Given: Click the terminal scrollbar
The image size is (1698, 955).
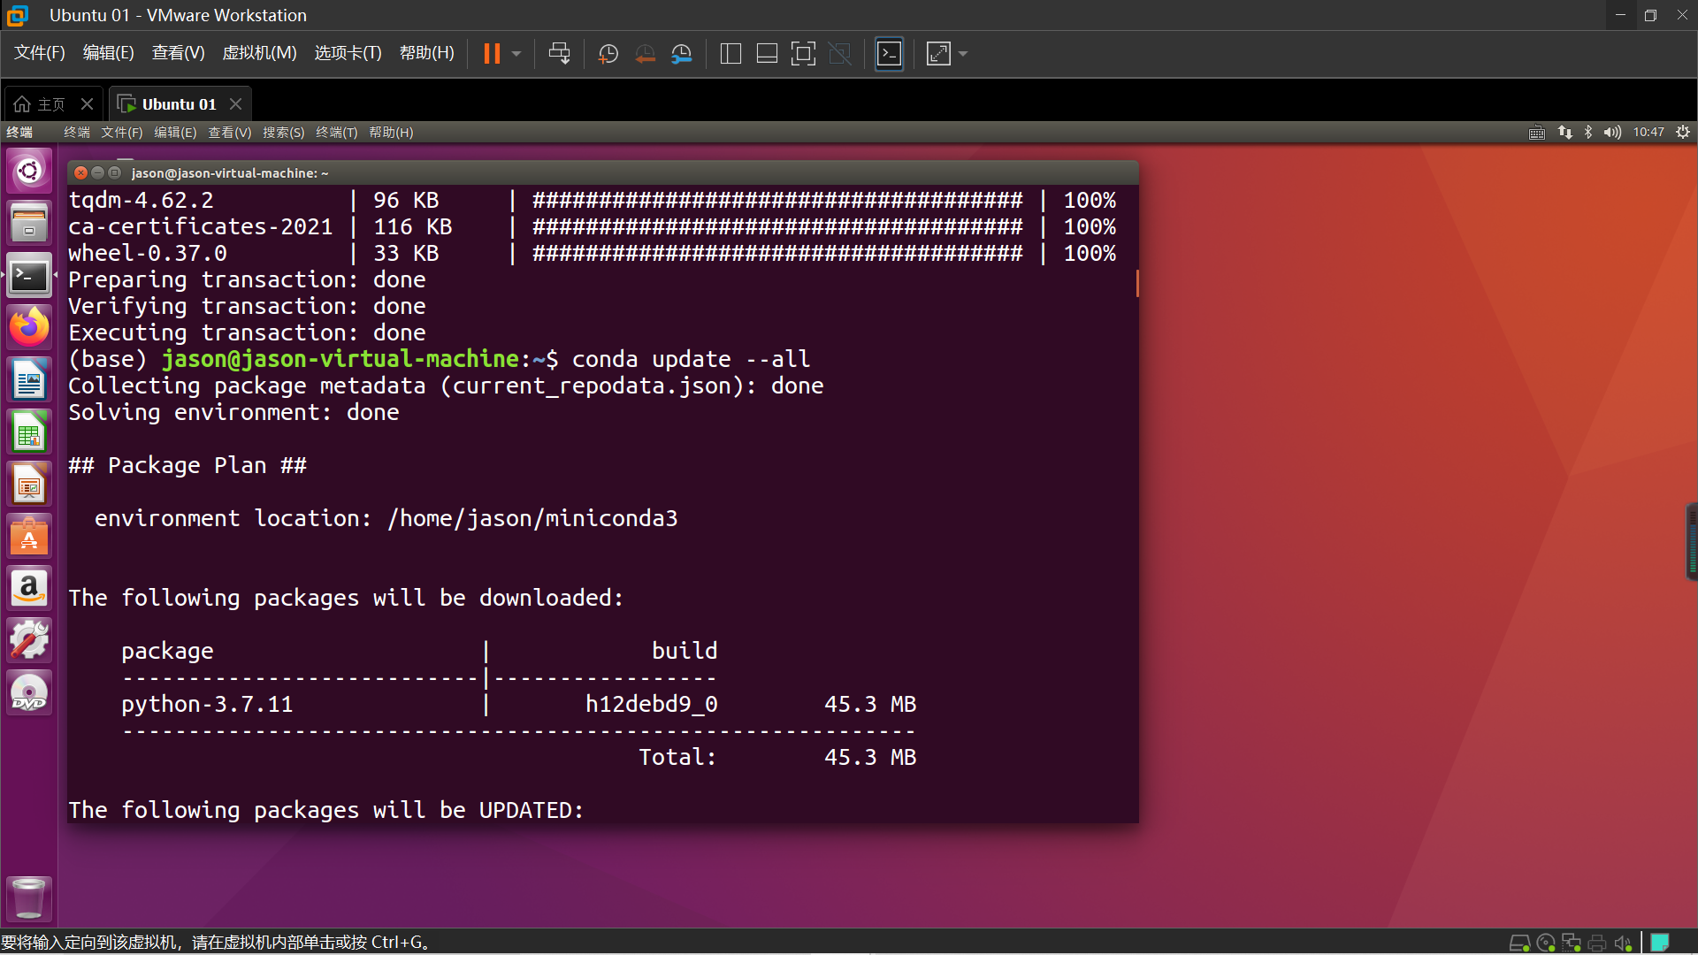Looking at the screenshot, I should [1136, 284].
